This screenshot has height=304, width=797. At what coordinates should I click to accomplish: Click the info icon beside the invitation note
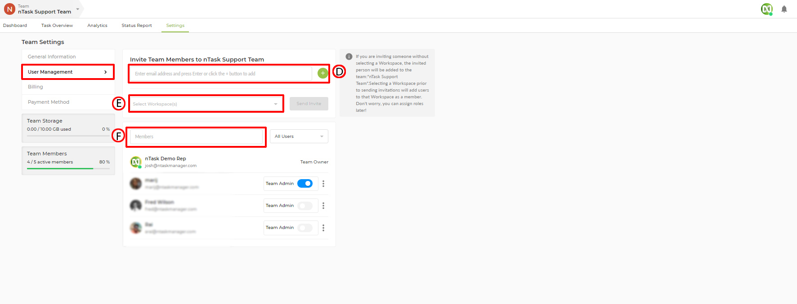pyautogui.click(x=349, y=57)
